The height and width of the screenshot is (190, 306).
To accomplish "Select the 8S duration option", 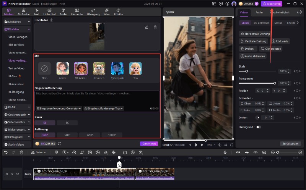I will [x=67, y=123].
